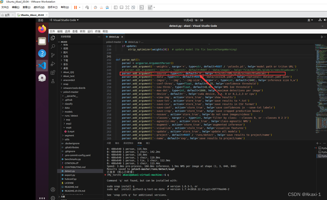The height and width of the screenshot is (200, 327).
Task: Open VS Code 终端 menu
Action: pos(98,32)
